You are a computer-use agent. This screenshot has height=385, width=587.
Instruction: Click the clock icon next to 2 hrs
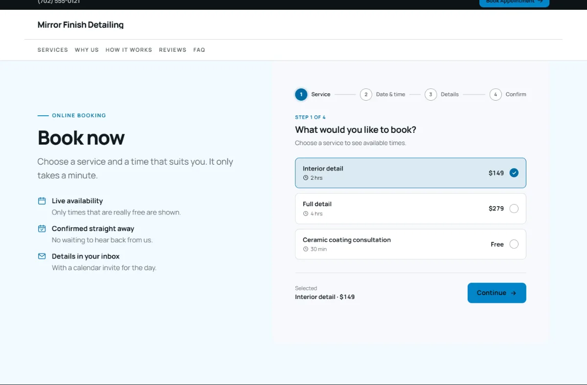click(306, 178)
